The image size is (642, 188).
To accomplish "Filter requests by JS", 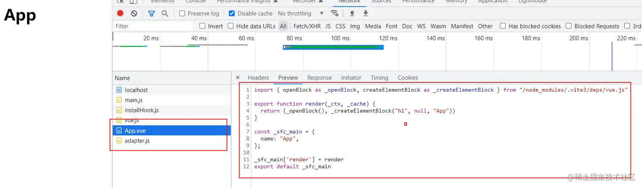I will (x=328, y=26).
